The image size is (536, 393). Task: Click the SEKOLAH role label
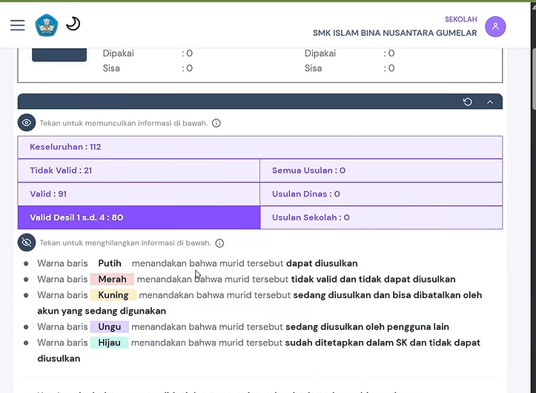460,19
